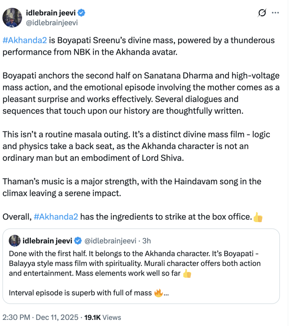
Task: Click the fire emoji in quoted tweet
Action: [158, 293]
